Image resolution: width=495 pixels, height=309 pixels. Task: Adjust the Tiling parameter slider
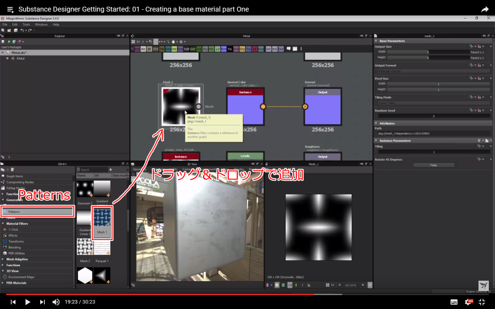tap(434, 152)
